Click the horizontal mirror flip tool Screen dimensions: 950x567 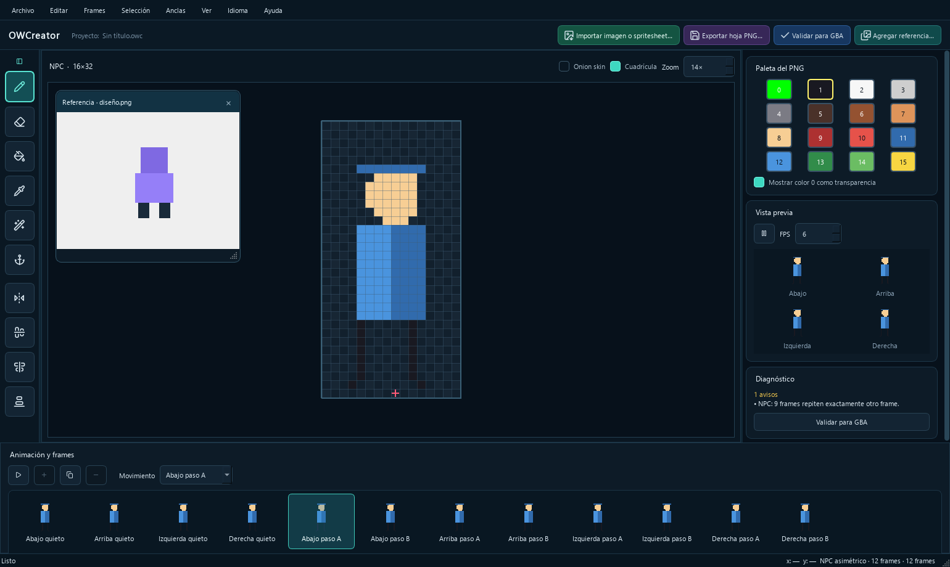click(x=20, y=298)
